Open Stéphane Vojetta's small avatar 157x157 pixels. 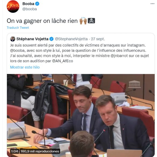[13, 39]
